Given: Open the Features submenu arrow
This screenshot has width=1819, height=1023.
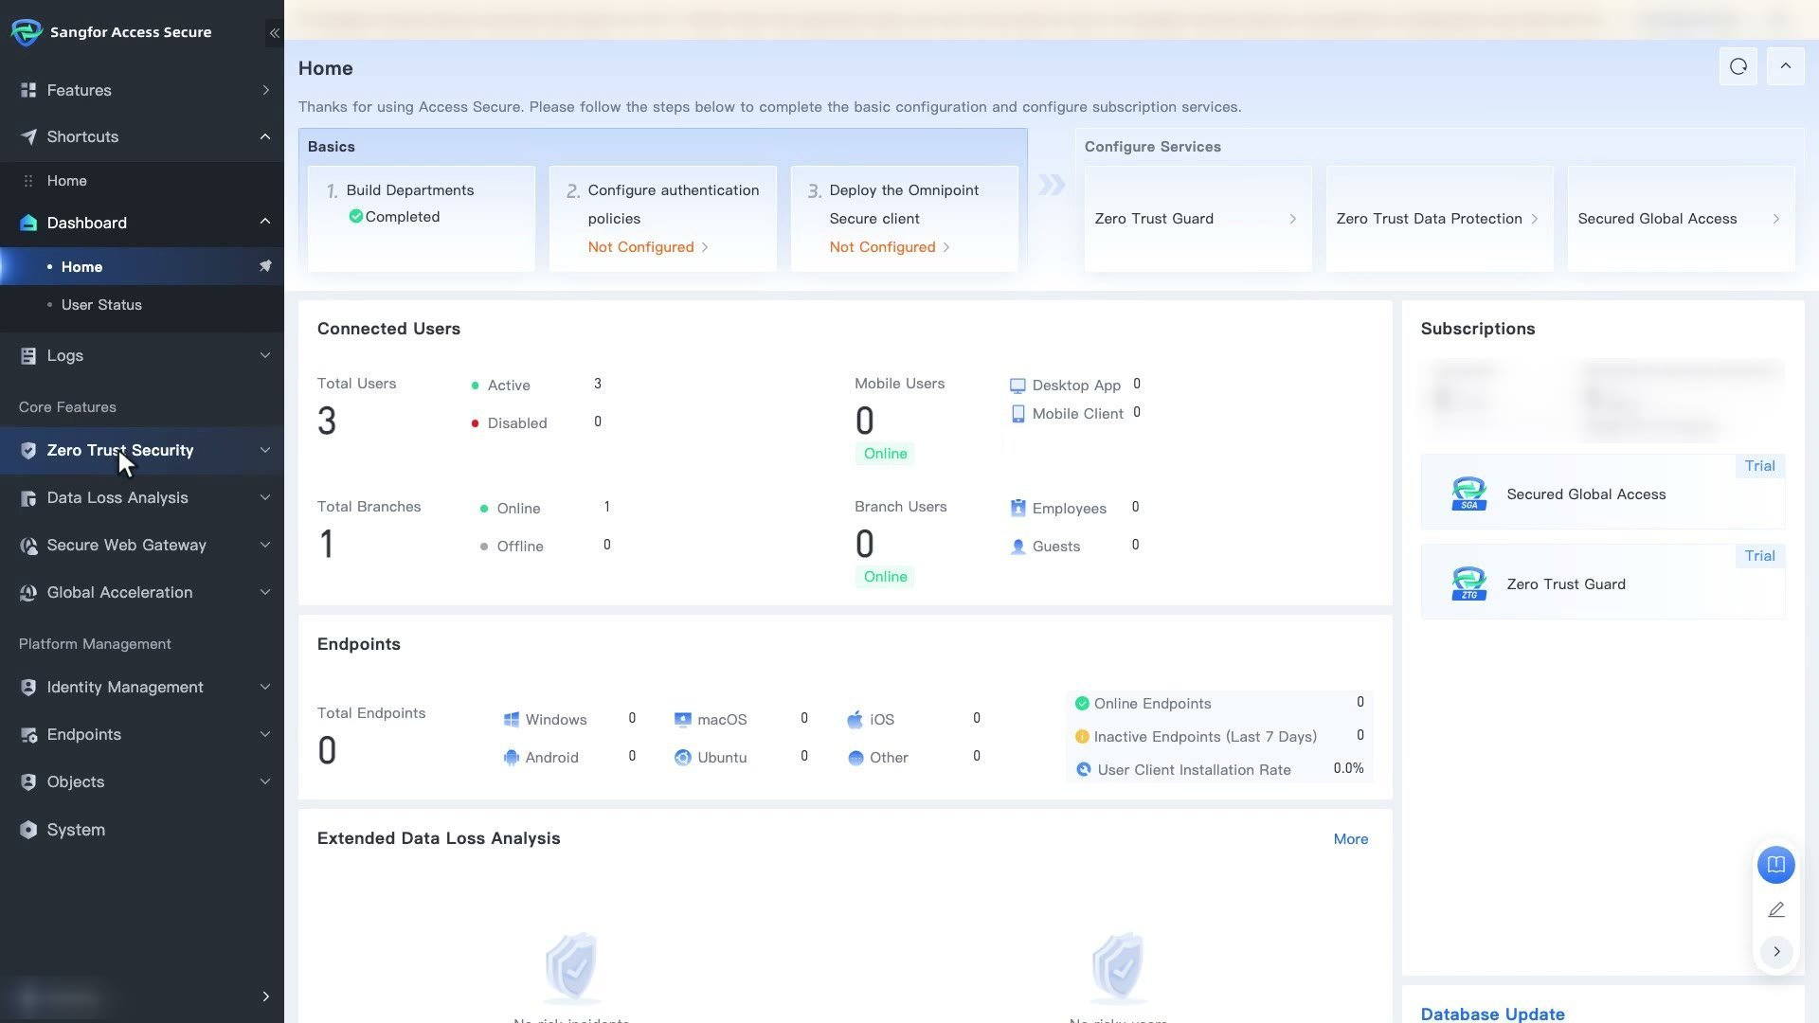Looking at the screenshot, I should pyautogui.click(x=265, y=90).
